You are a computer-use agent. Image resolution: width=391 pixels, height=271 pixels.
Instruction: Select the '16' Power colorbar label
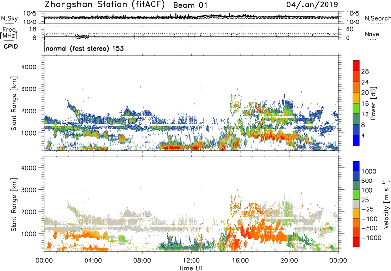pos(365,104)
